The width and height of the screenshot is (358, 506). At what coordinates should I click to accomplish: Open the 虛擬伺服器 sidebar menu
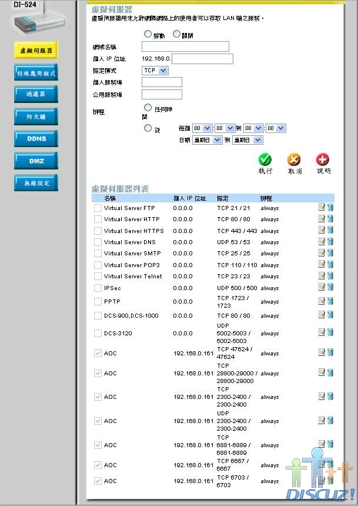click(36, 51)
